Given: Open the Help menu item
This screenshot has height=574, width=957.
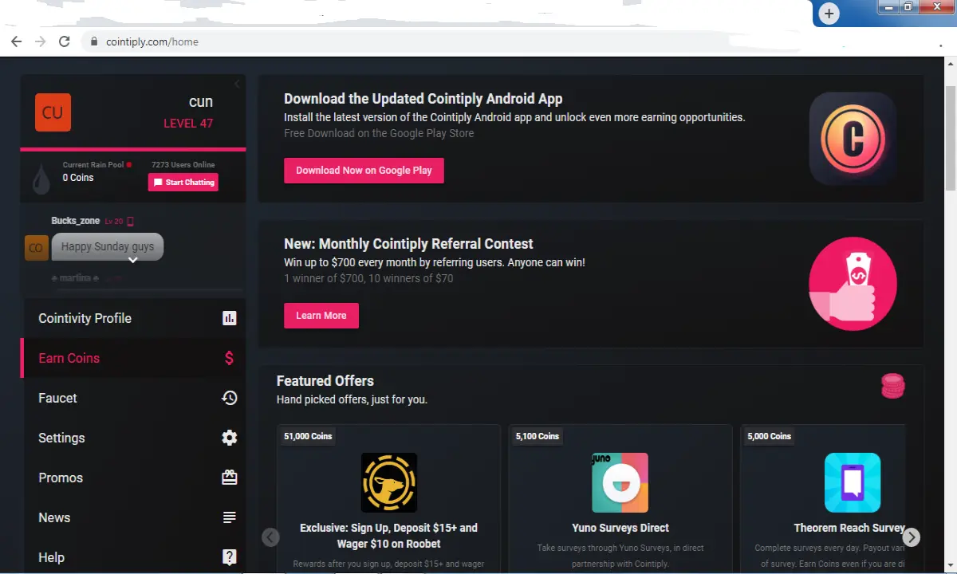Looking at the screenshot, I should [x=133, y=556].
